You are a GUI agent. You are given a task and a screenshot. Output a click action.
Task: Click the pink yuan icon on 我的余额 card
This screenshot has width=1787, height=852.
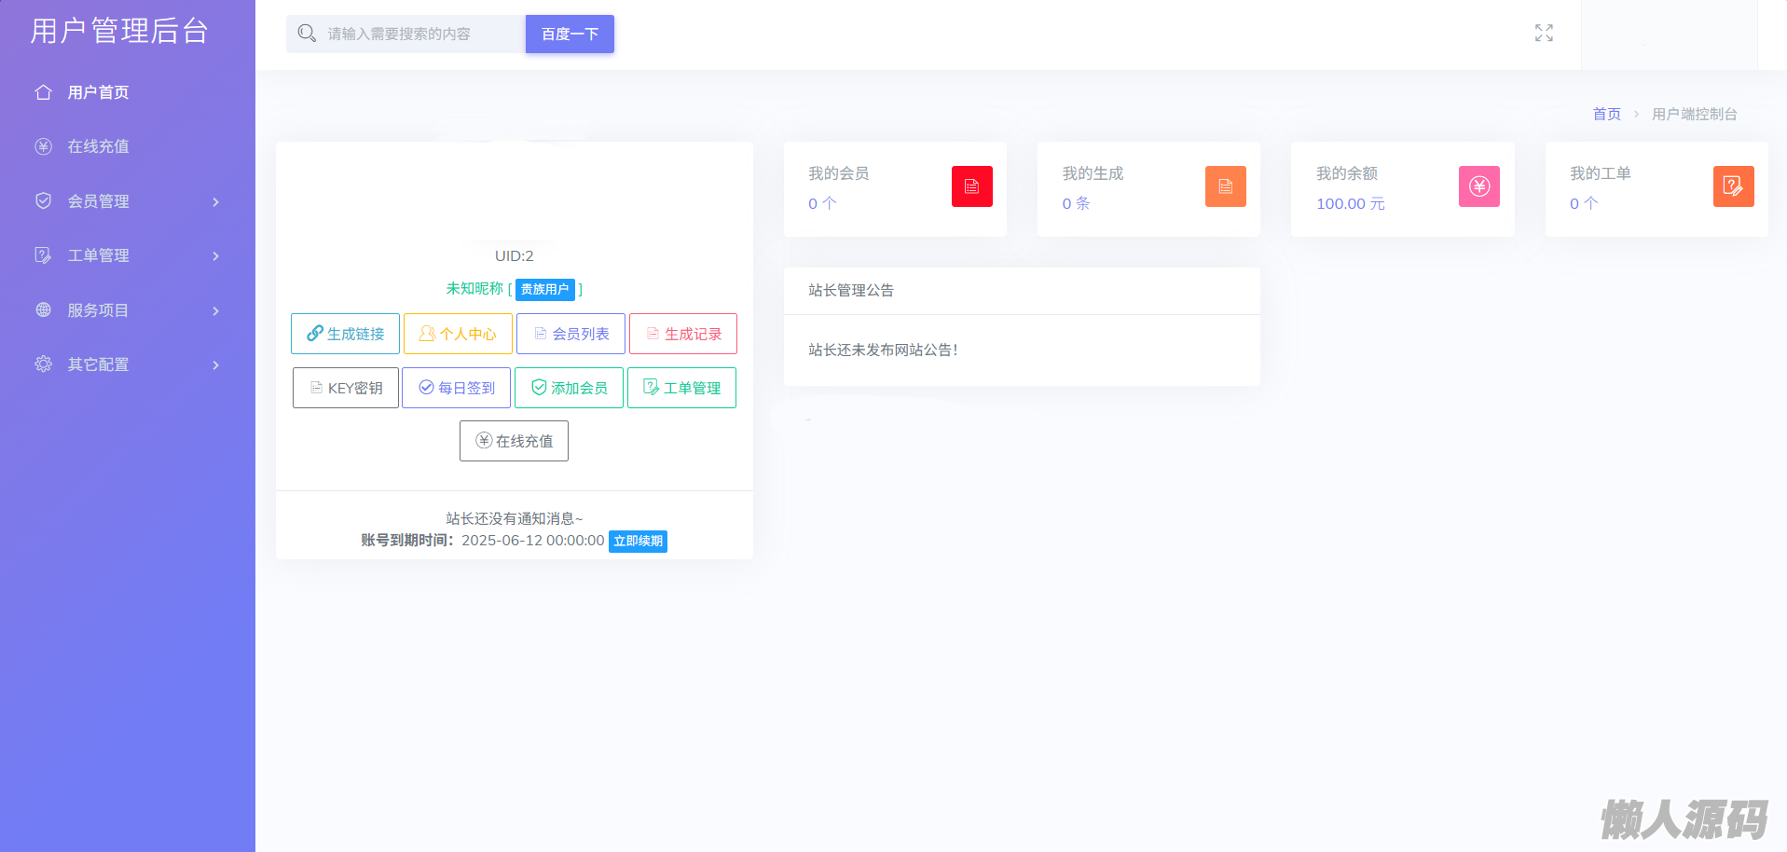[1478, 186]
